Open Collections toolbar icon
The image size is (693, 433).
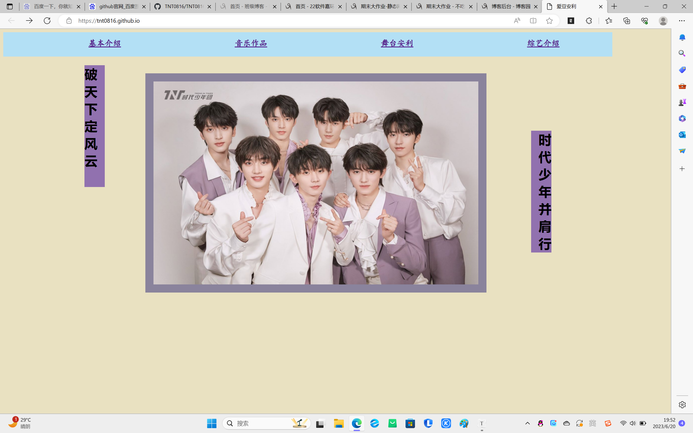click(x=627, y=21)
